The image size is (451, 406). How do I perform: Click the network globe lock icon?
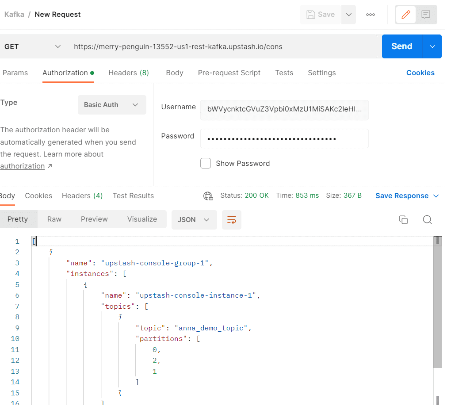click(208, 196)
